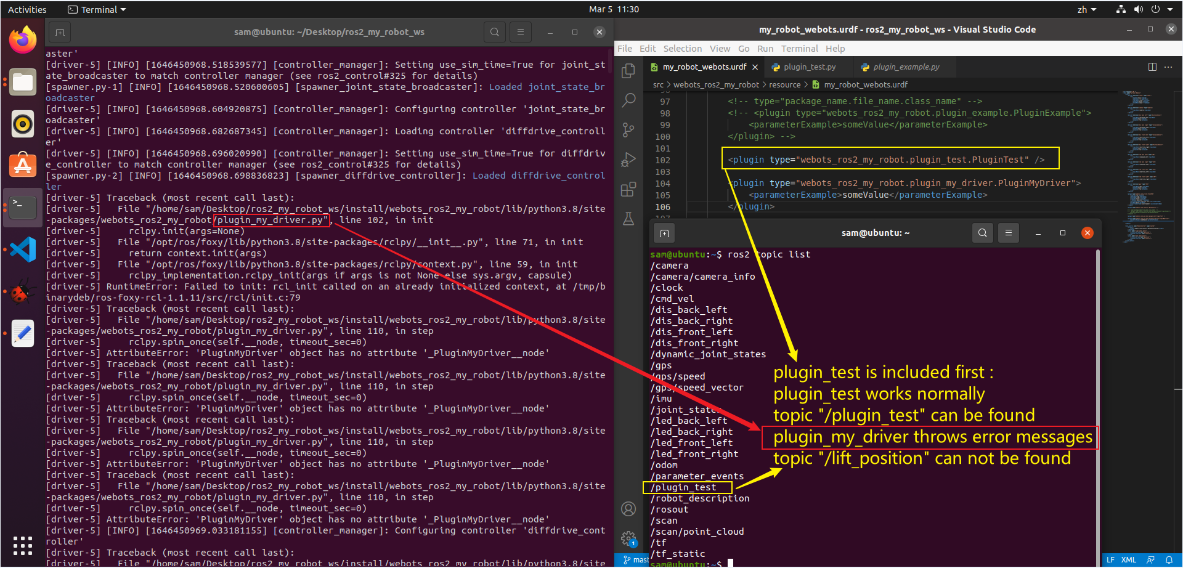This screenshot has height=568, width=1183.
Task: Click Activities in the top bar
Action: [x=27, y=9]
